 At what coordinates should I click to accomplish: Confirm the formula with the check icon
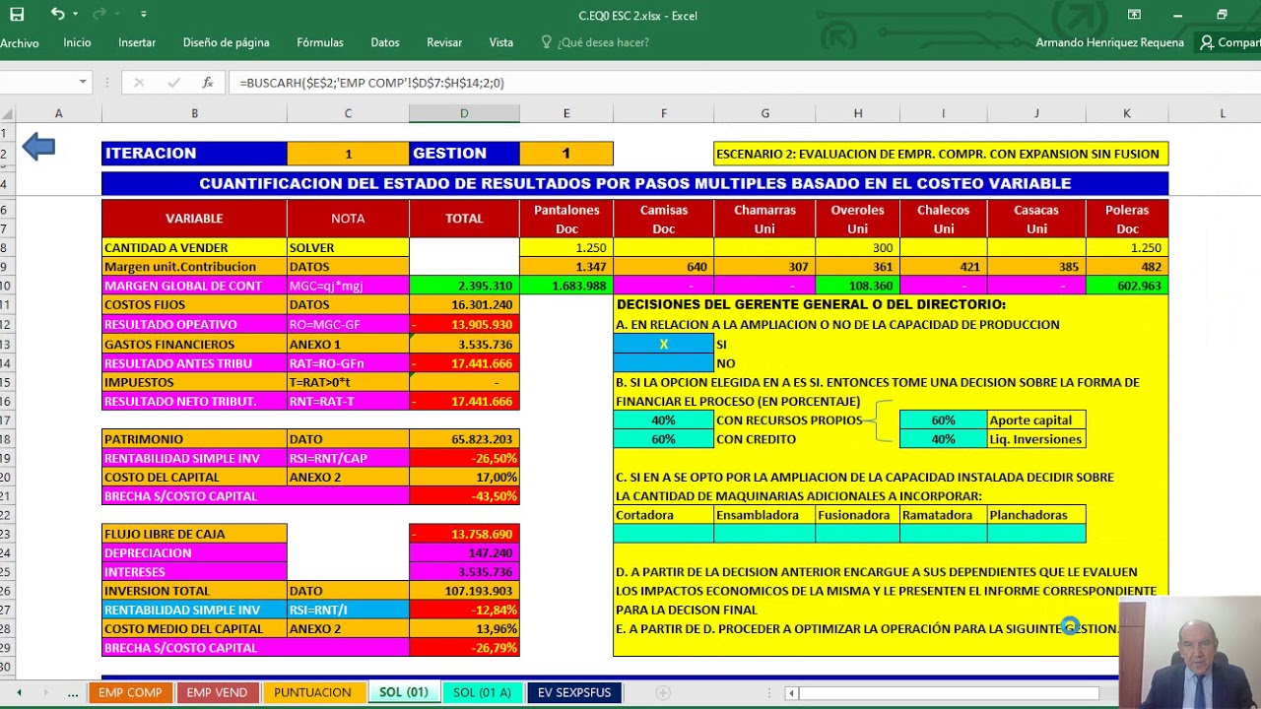click(172, 83)
